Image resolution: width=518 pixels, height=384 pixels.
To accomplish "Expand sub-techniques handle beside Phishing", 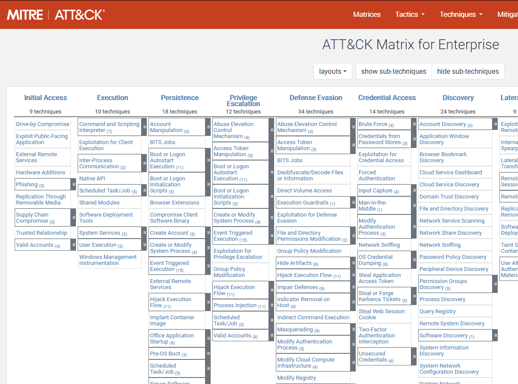I will point(73,184).
